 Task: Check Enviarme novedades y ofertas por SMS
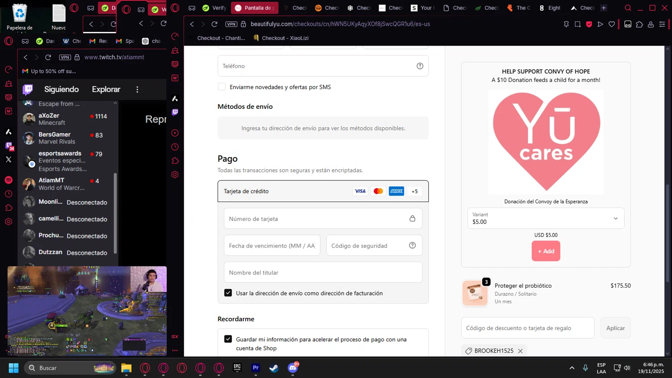222,87
